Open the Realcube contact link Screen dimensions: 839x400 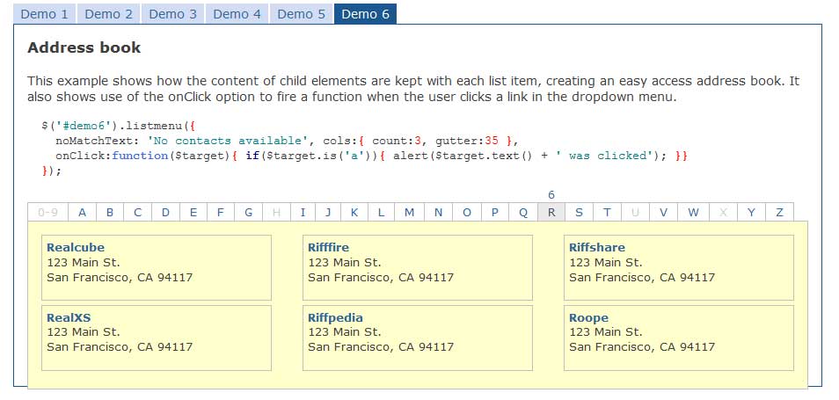point(75,248)
